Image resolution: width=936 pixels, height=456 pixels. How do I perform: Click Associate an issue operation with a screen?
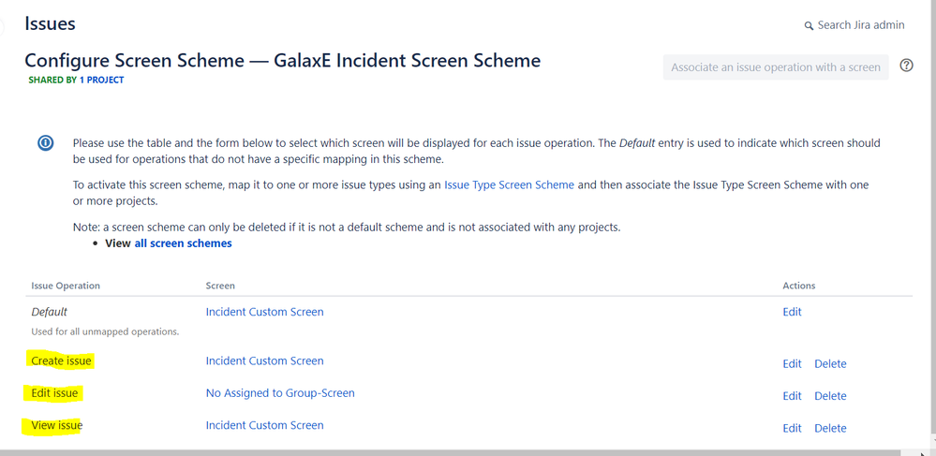tap(775, 67)
